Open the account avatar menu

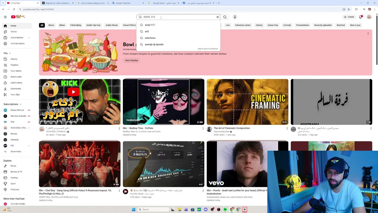tap(369, 17)
